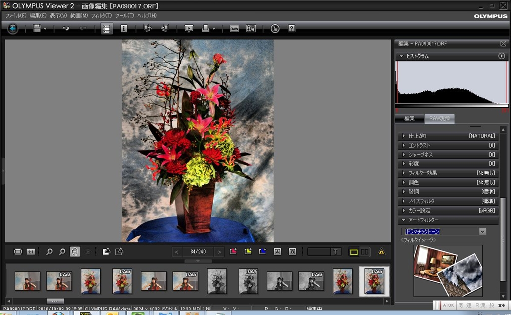Toggle the edit palette panel icon
The image size is (511, 315).
(x=106, y=29)
